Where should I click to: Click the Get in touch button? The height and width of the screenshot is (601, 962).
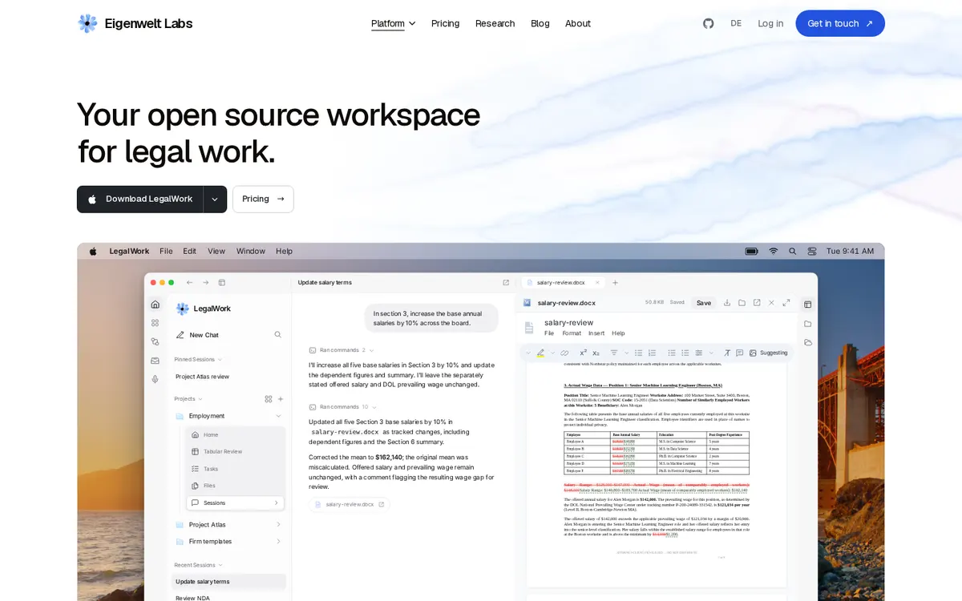(840, 23)
